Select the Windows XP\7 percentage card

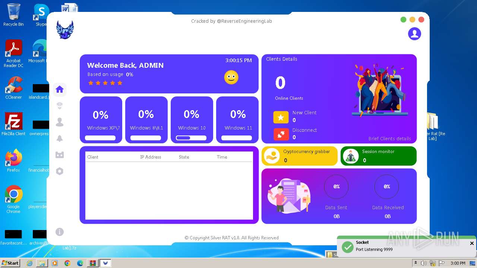tap(101, 120)
